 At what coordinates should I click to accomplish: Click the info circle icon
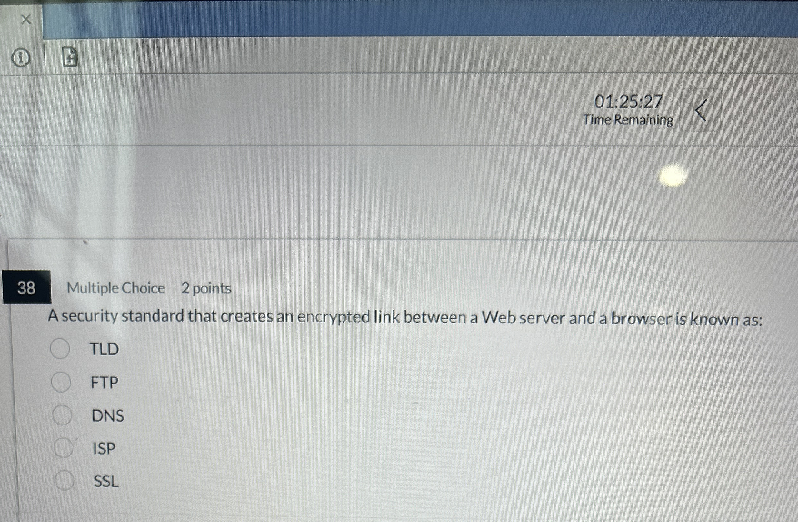21,58
